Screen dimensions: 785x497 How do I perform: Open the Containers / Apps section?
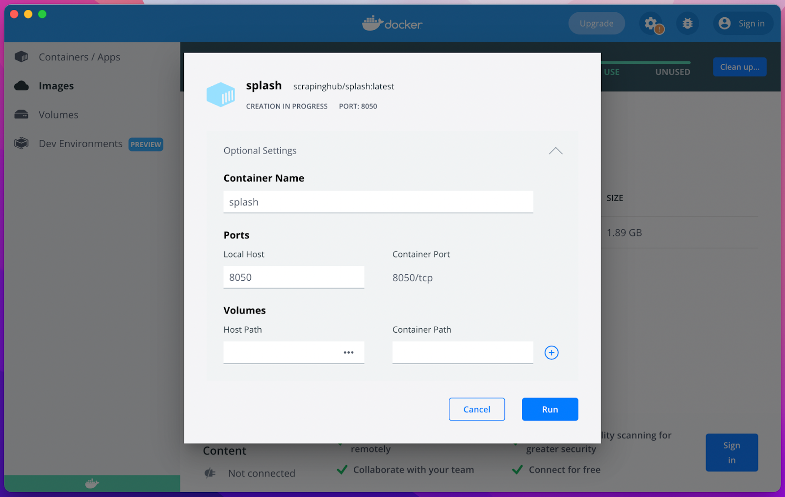79,57
